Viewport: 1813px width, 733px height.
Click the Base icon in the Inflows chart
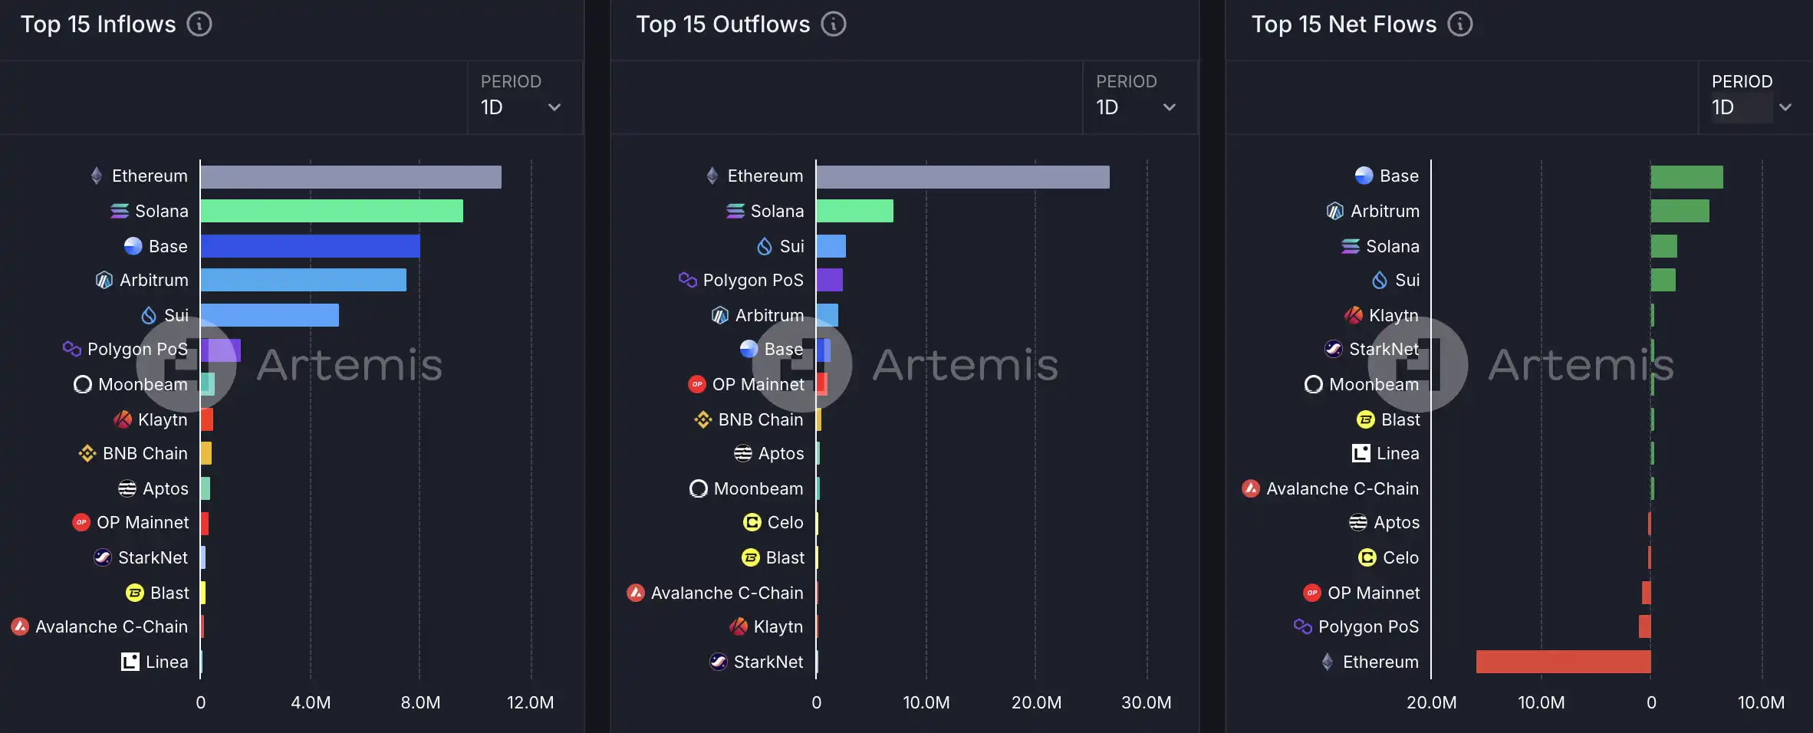click(133, 246)
